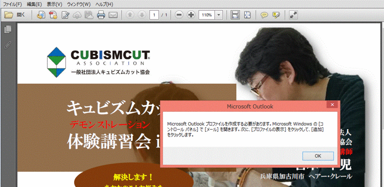
Task: Click the save floppy disk icon
Action: click(x=88, y=15)
